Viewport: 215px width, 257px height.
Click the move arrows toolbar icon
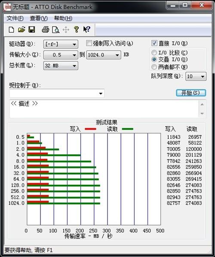tap(66, 30)
